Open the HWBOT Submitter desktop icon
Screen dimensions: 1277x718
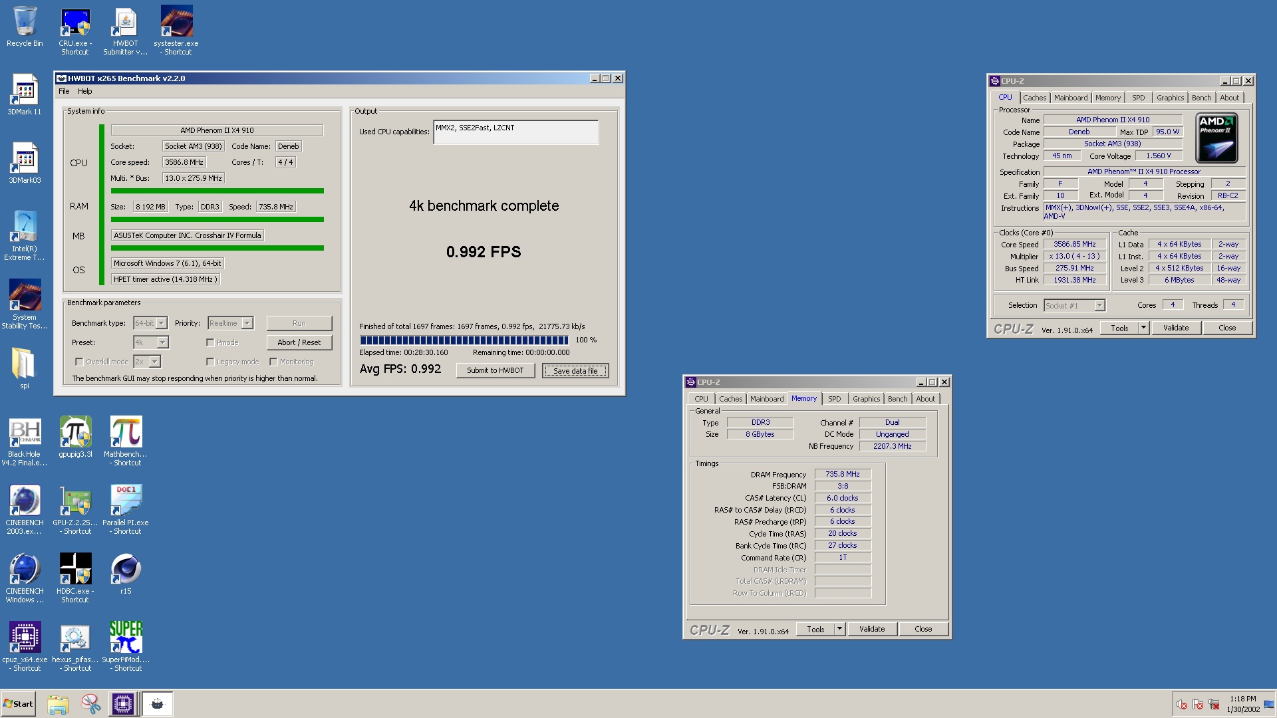click(x=125, y=31)
